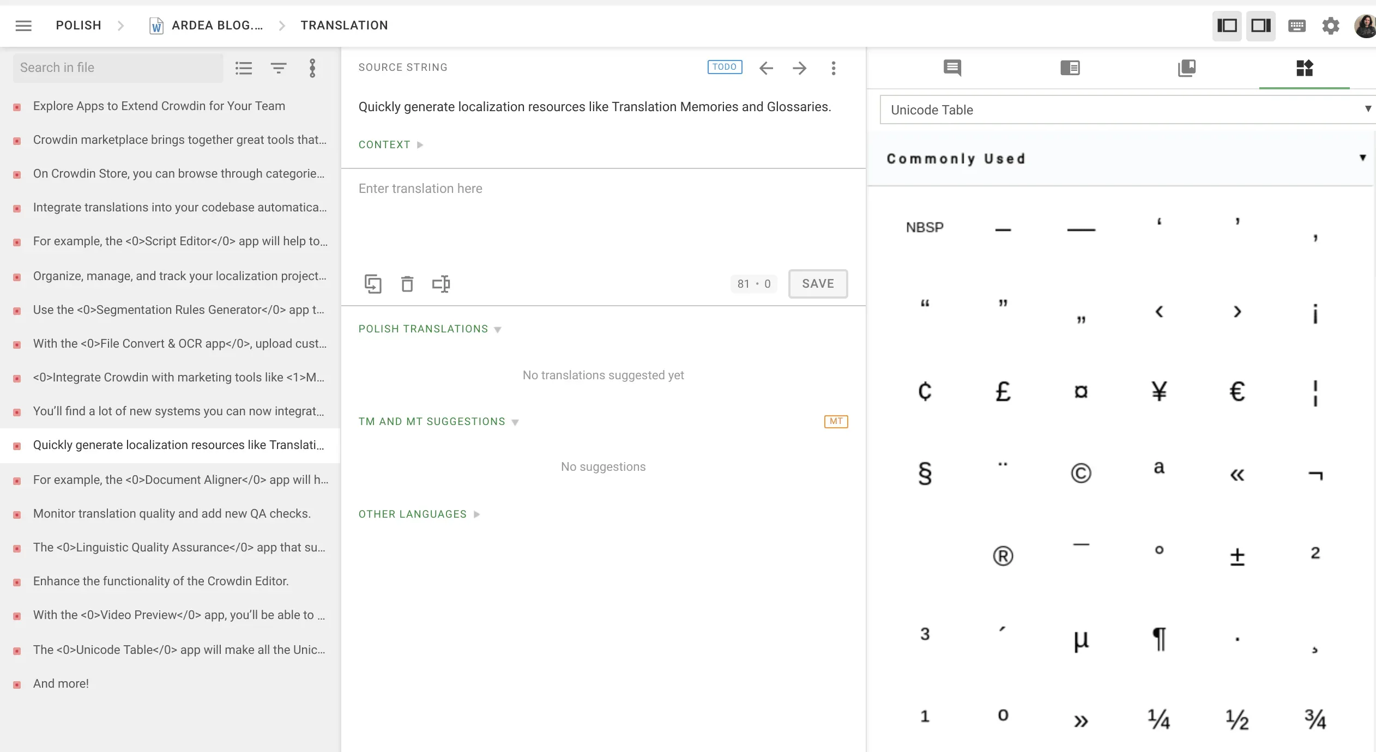Open keyboard shortcuts
The image size is (1376, 752).
pyautogui.click(x=1296, y=26)
